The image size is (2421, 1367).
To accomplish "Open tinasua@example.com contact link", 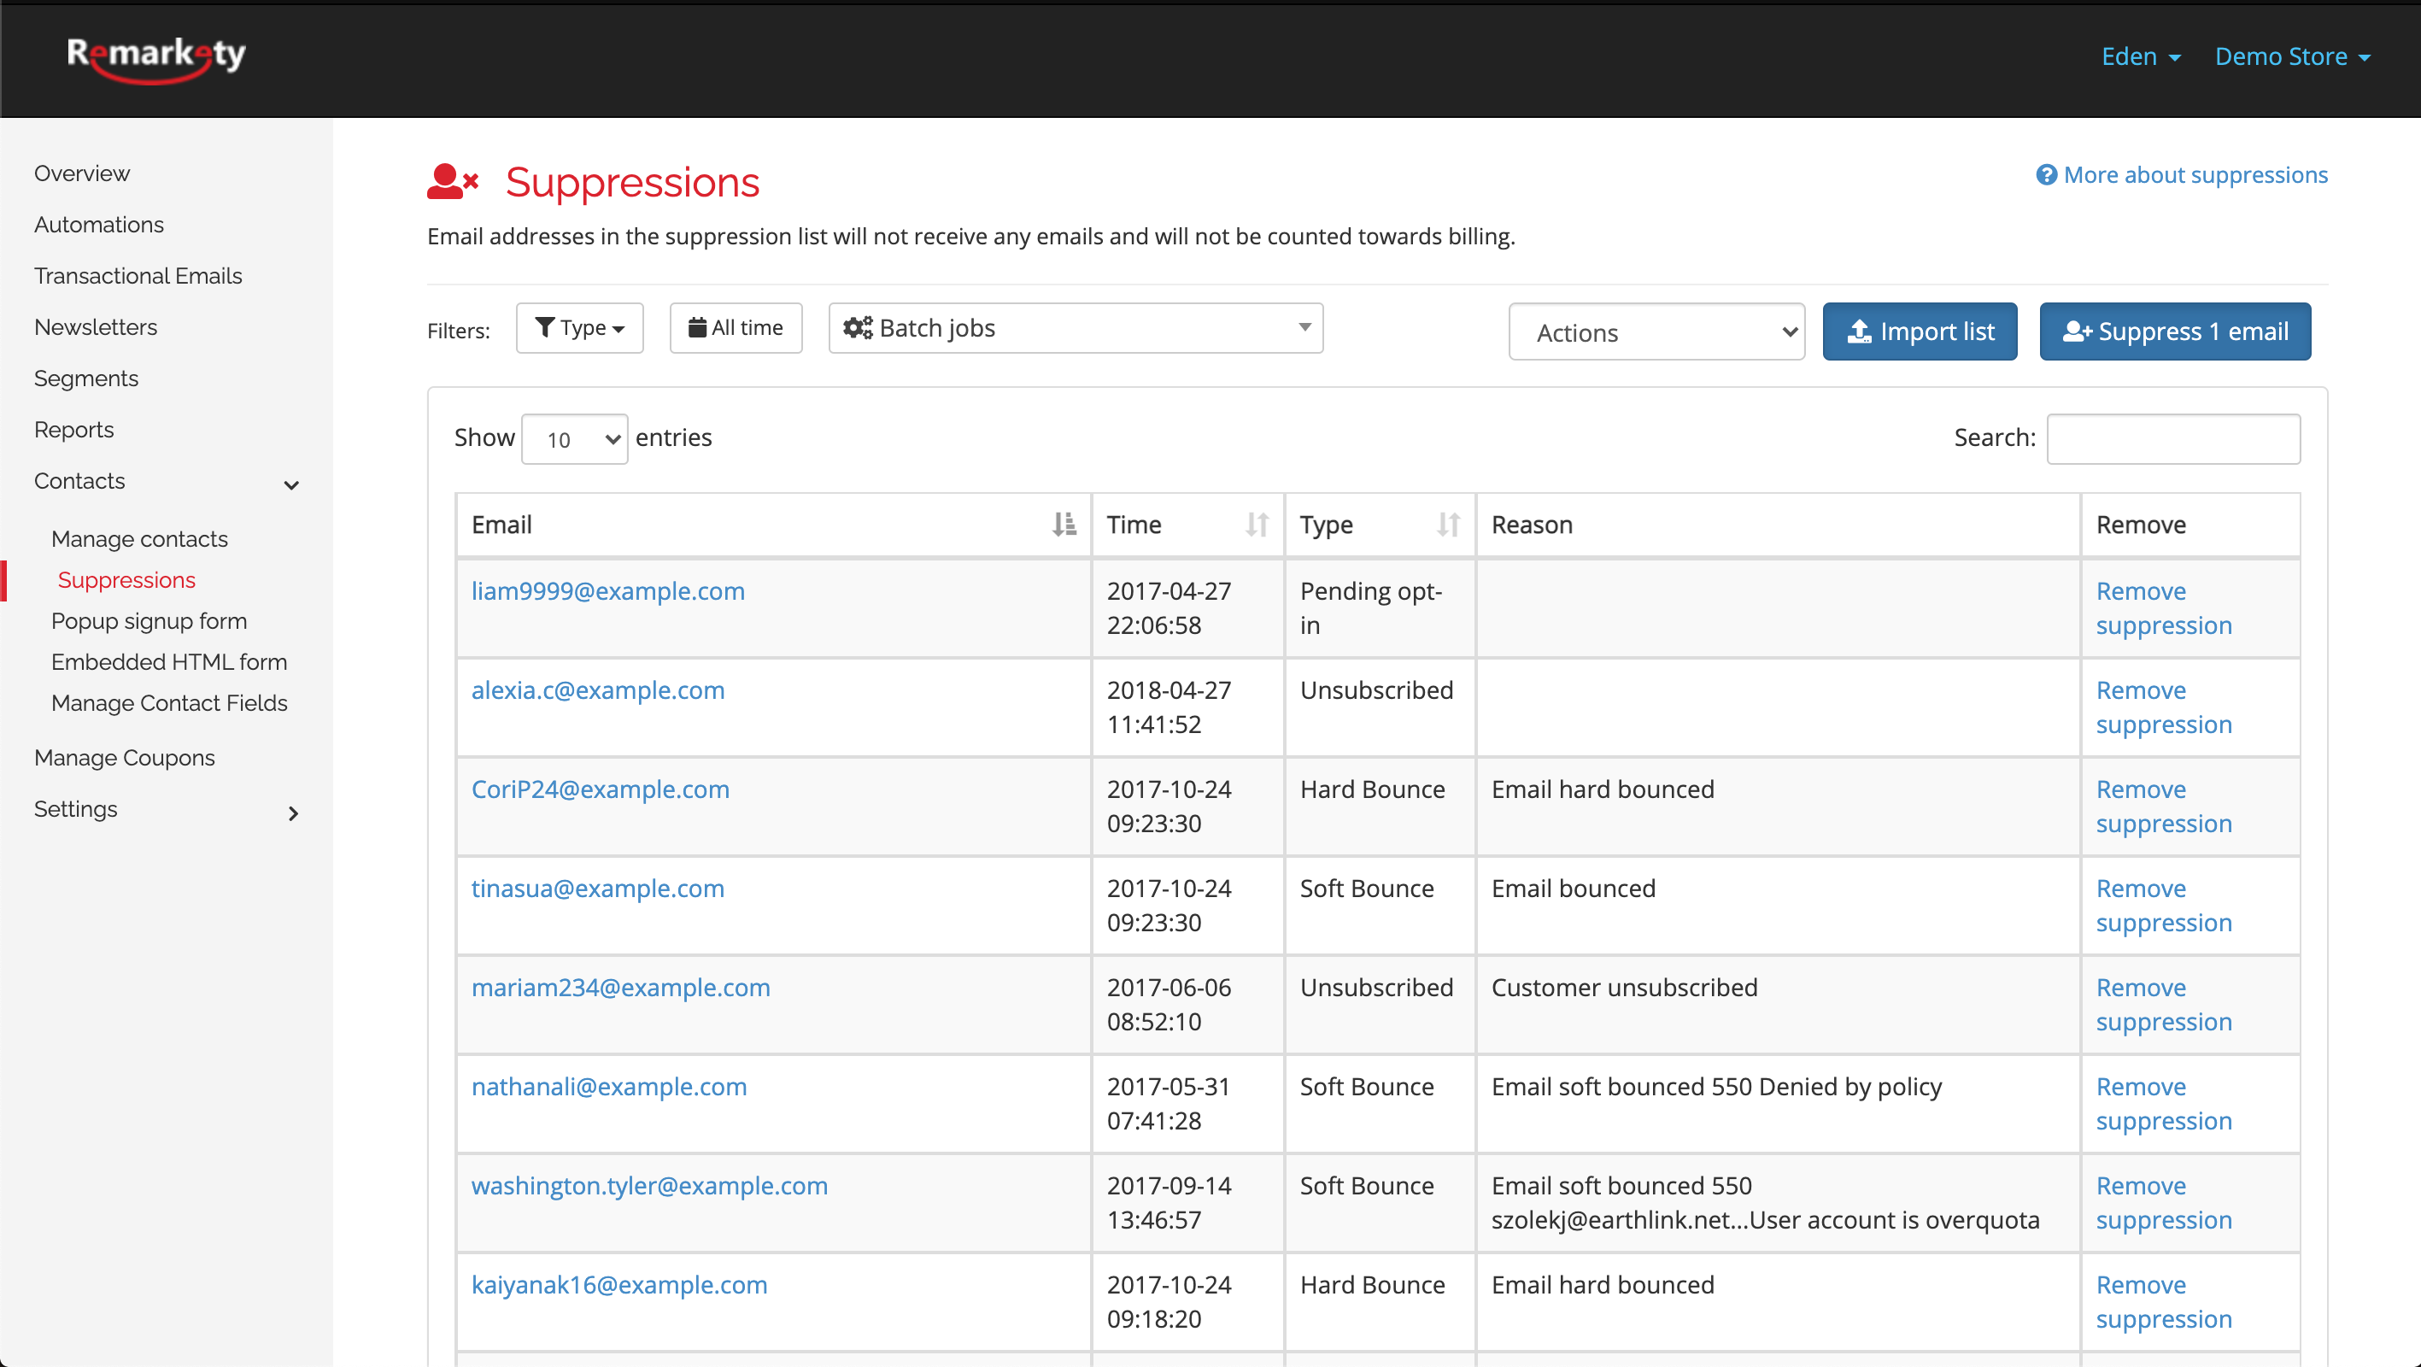I will coord(598,889).
